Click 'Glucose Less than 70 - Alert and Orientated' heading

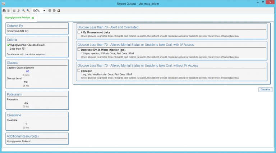pos(108,27)
